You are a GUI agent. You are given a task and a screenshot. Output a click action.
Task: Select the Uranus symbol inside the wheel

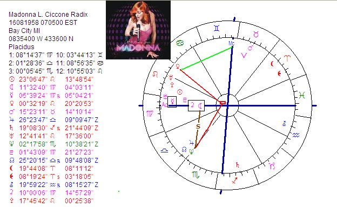click(x=171, y=77)
